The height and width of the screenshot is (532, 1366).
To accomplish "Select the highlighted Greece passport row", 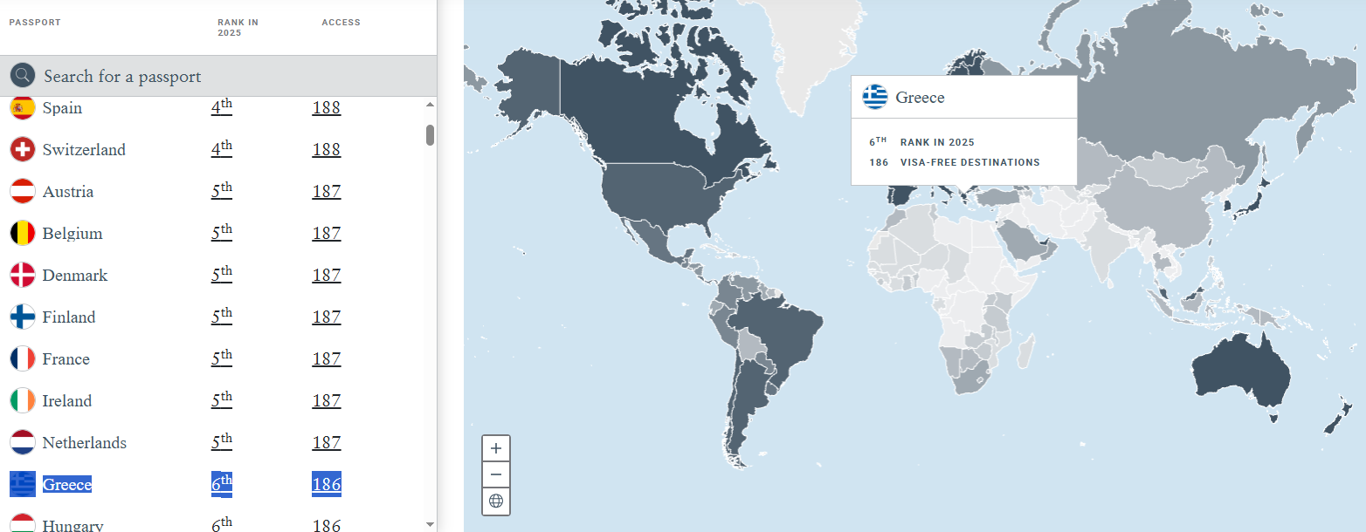I will click(x=67, y=485).
